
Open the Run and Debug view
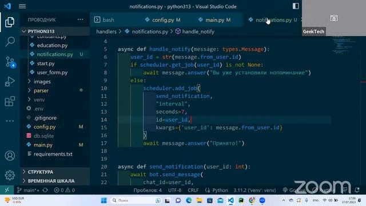pyautogui.click(x=10, y=81)
